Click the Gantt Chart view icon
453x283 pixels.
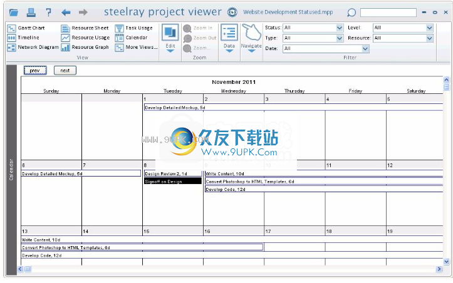click(11, 28)
